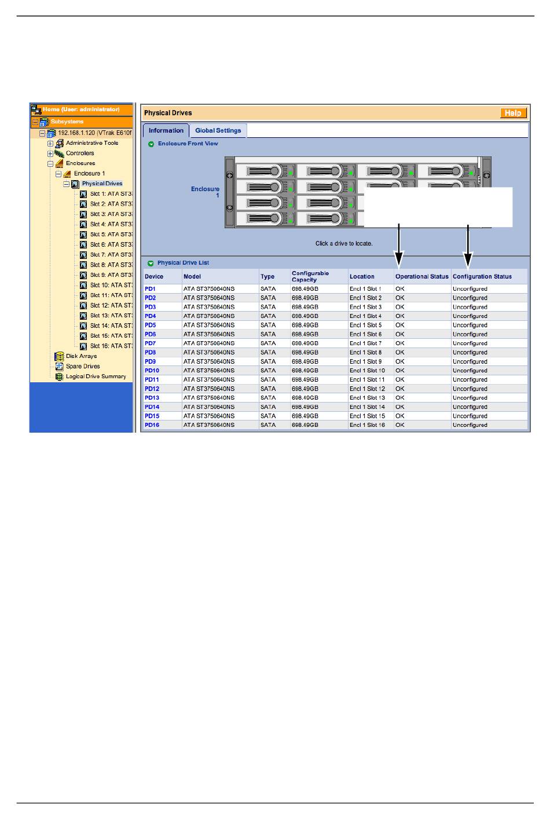Open the PD2 device link
The height and width of the screenshot is (819, 550).
pos(150,298)
